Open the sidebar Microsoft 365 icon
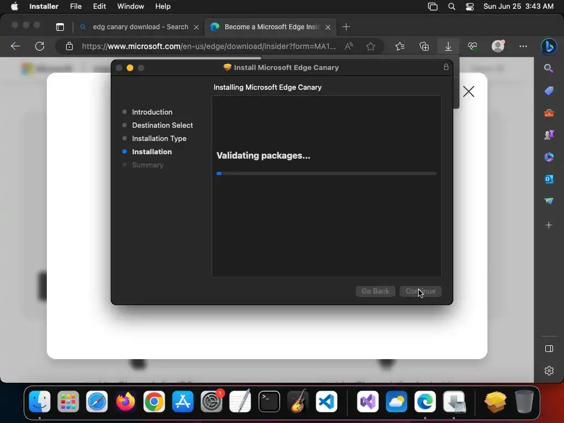564x423 pixels. pos(549,157)
